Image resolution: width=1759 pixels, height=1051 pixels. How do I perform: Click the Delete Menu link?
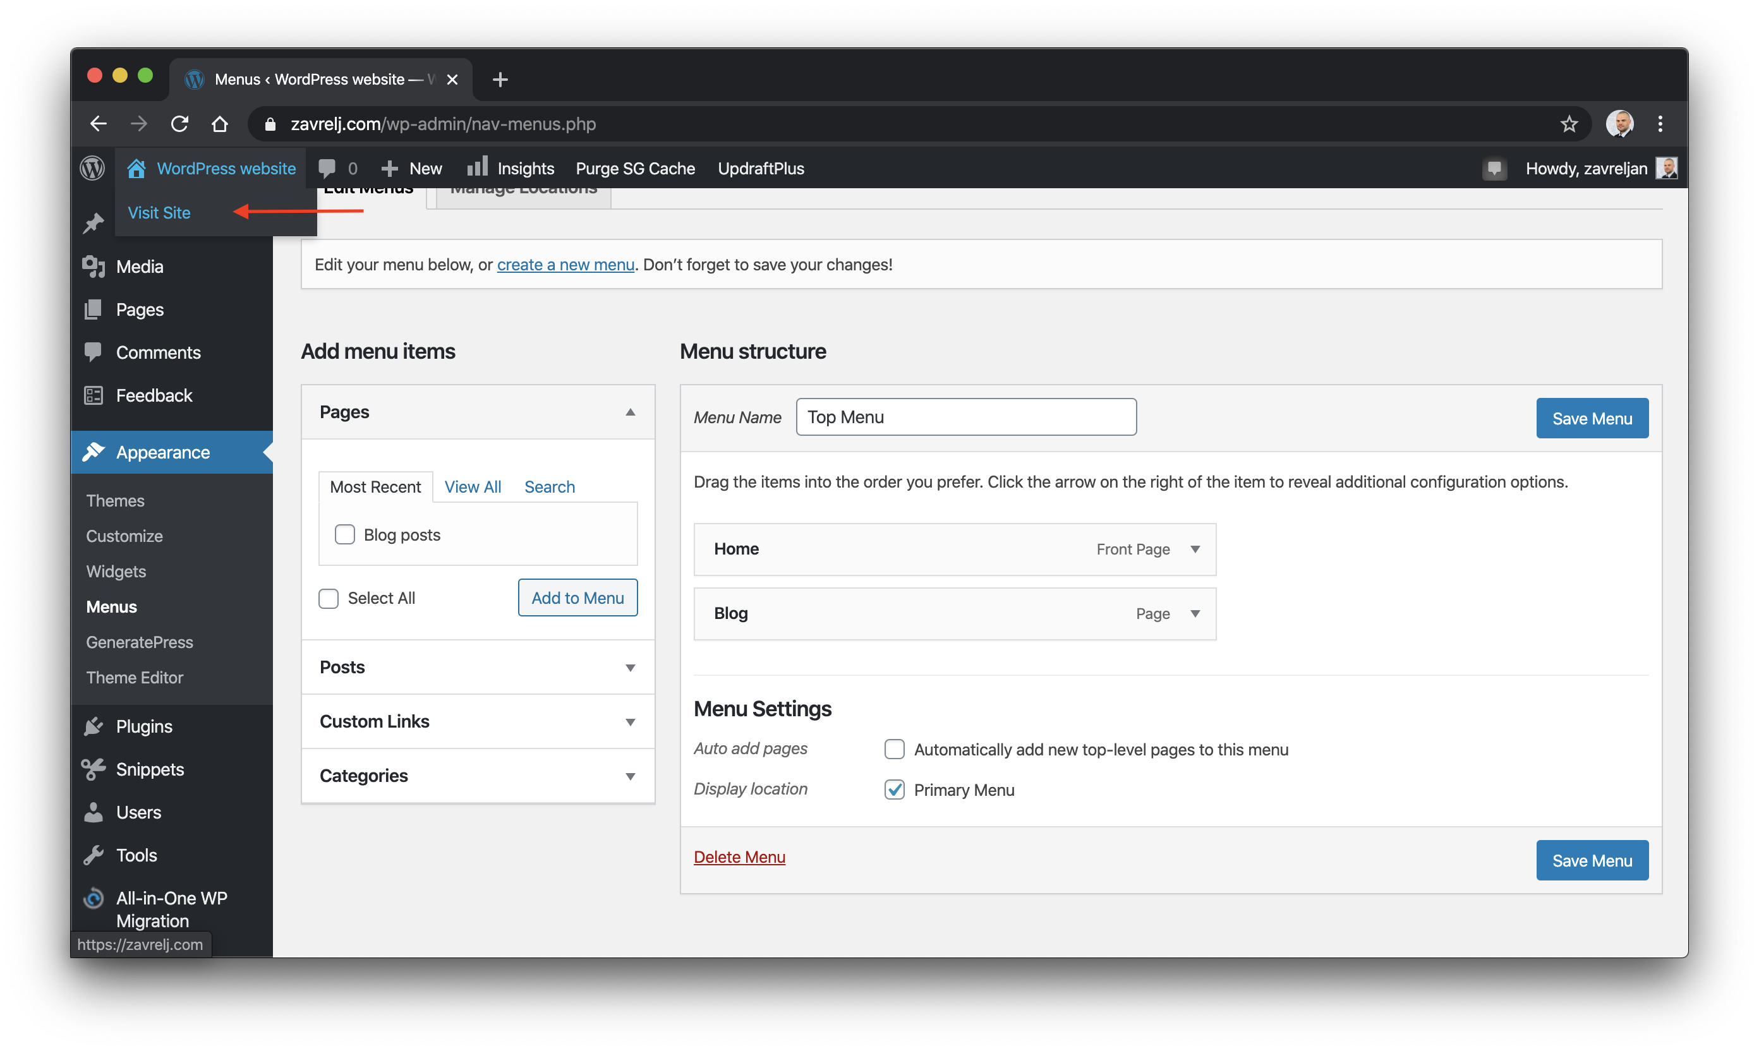(739, 856)
